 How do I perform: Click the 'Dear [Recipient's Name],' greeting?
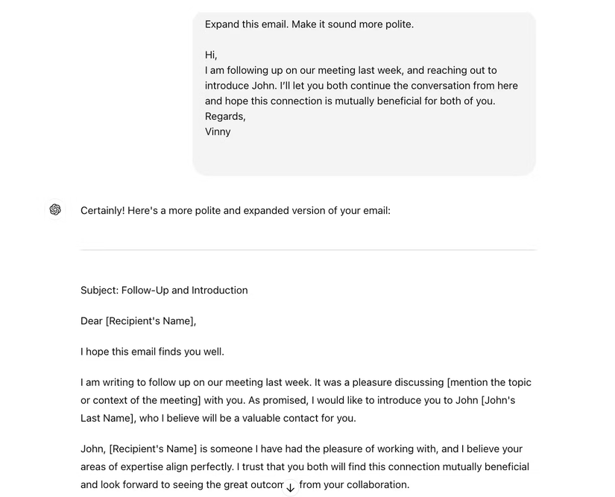tap(138, 321)
